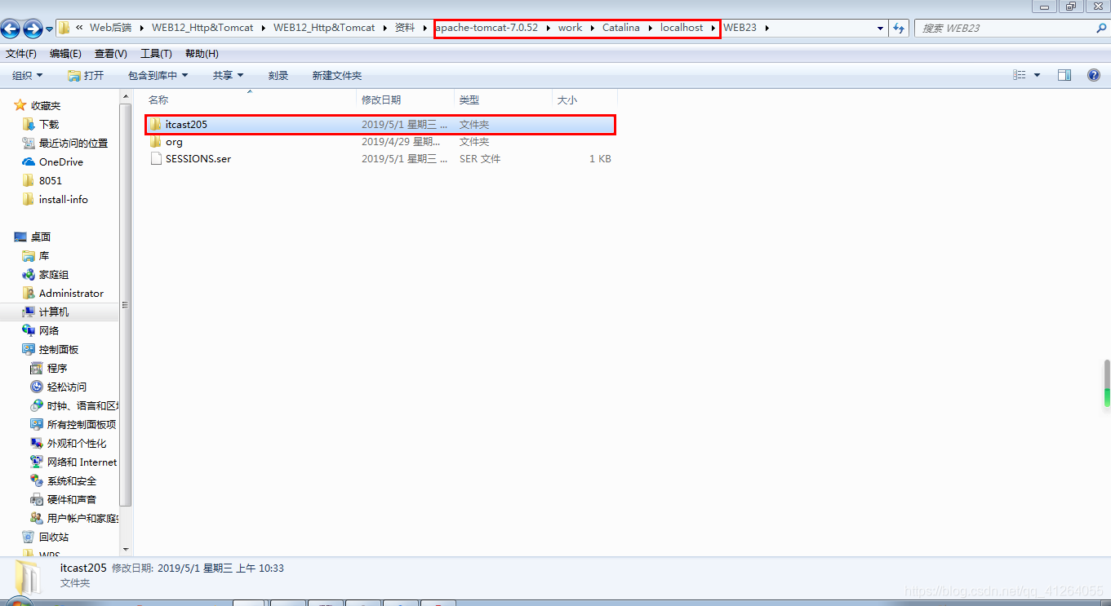This screenshot has width=1111, height=606.
Task: Open the 查看(V) menu
Action: [x=111, y=54]
